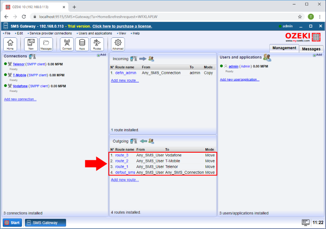Click Add new user/application link

(240, 80)
